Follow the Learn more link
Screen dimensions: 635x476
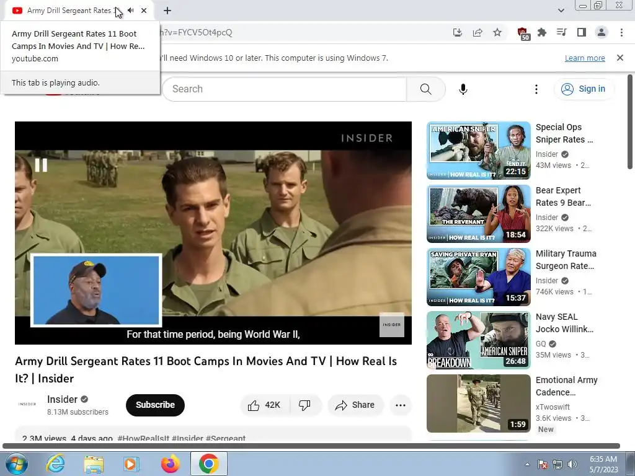(x=585, y=58)
